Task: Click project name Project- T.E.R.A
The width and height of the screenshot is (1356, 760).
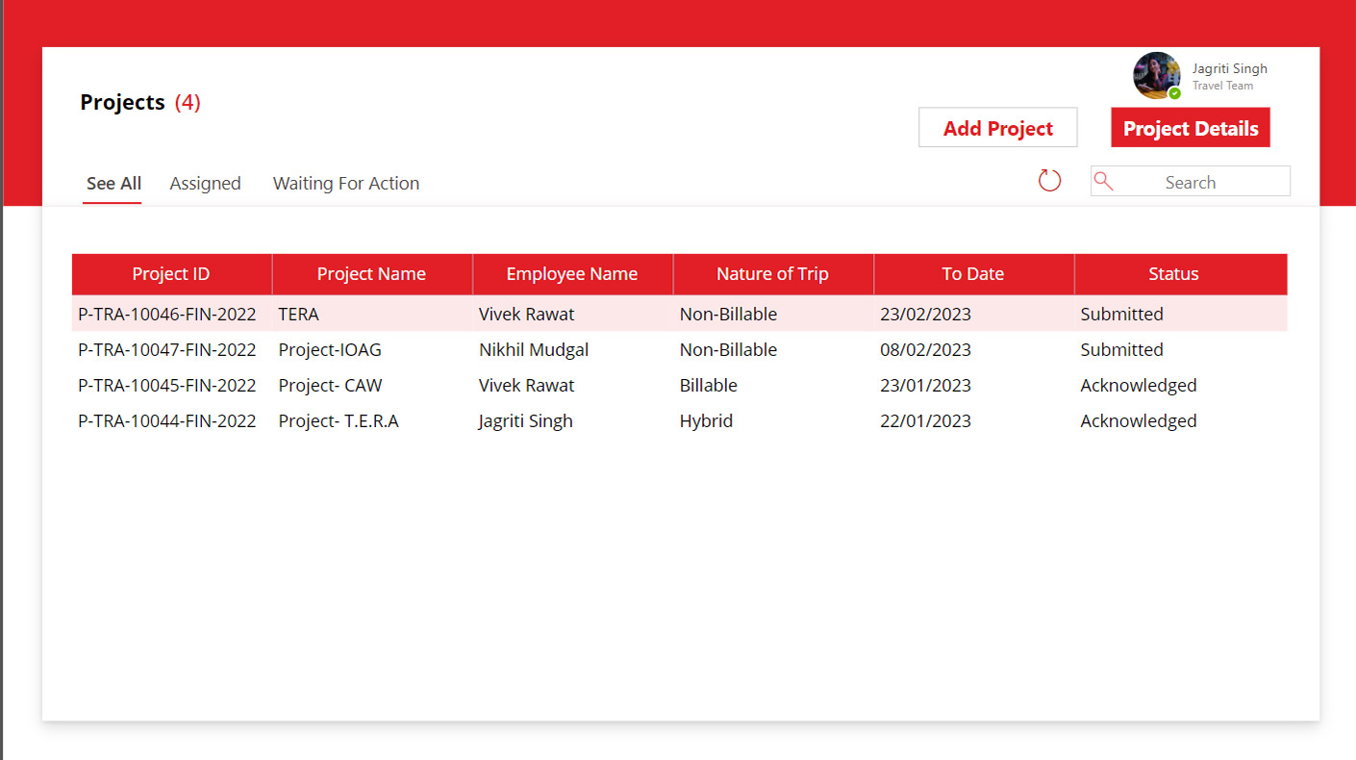Action: [339, 420]
